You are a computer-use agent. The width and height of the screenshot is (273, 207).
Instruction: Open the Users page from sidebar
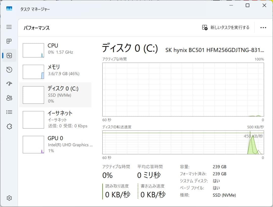[9, 98]
